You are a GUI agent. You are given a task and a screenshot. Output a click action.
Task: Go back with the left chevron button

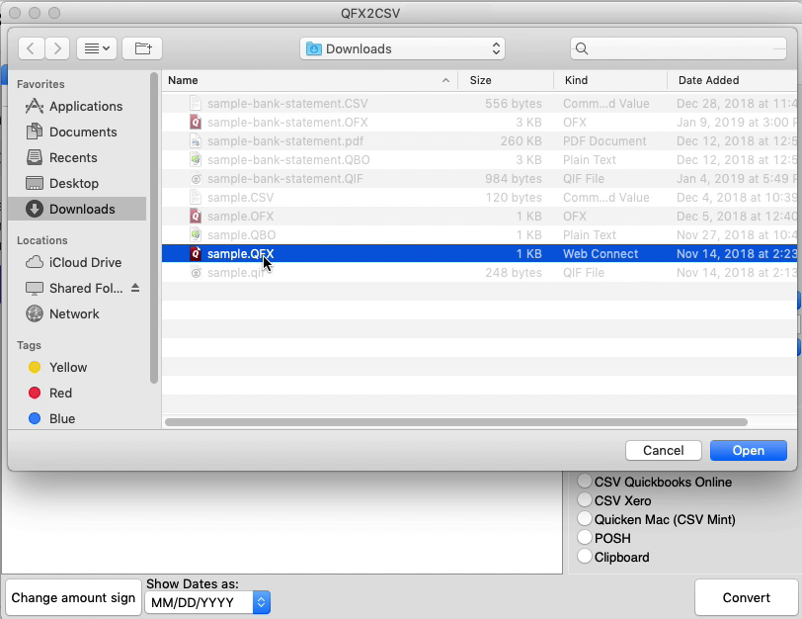32,48
